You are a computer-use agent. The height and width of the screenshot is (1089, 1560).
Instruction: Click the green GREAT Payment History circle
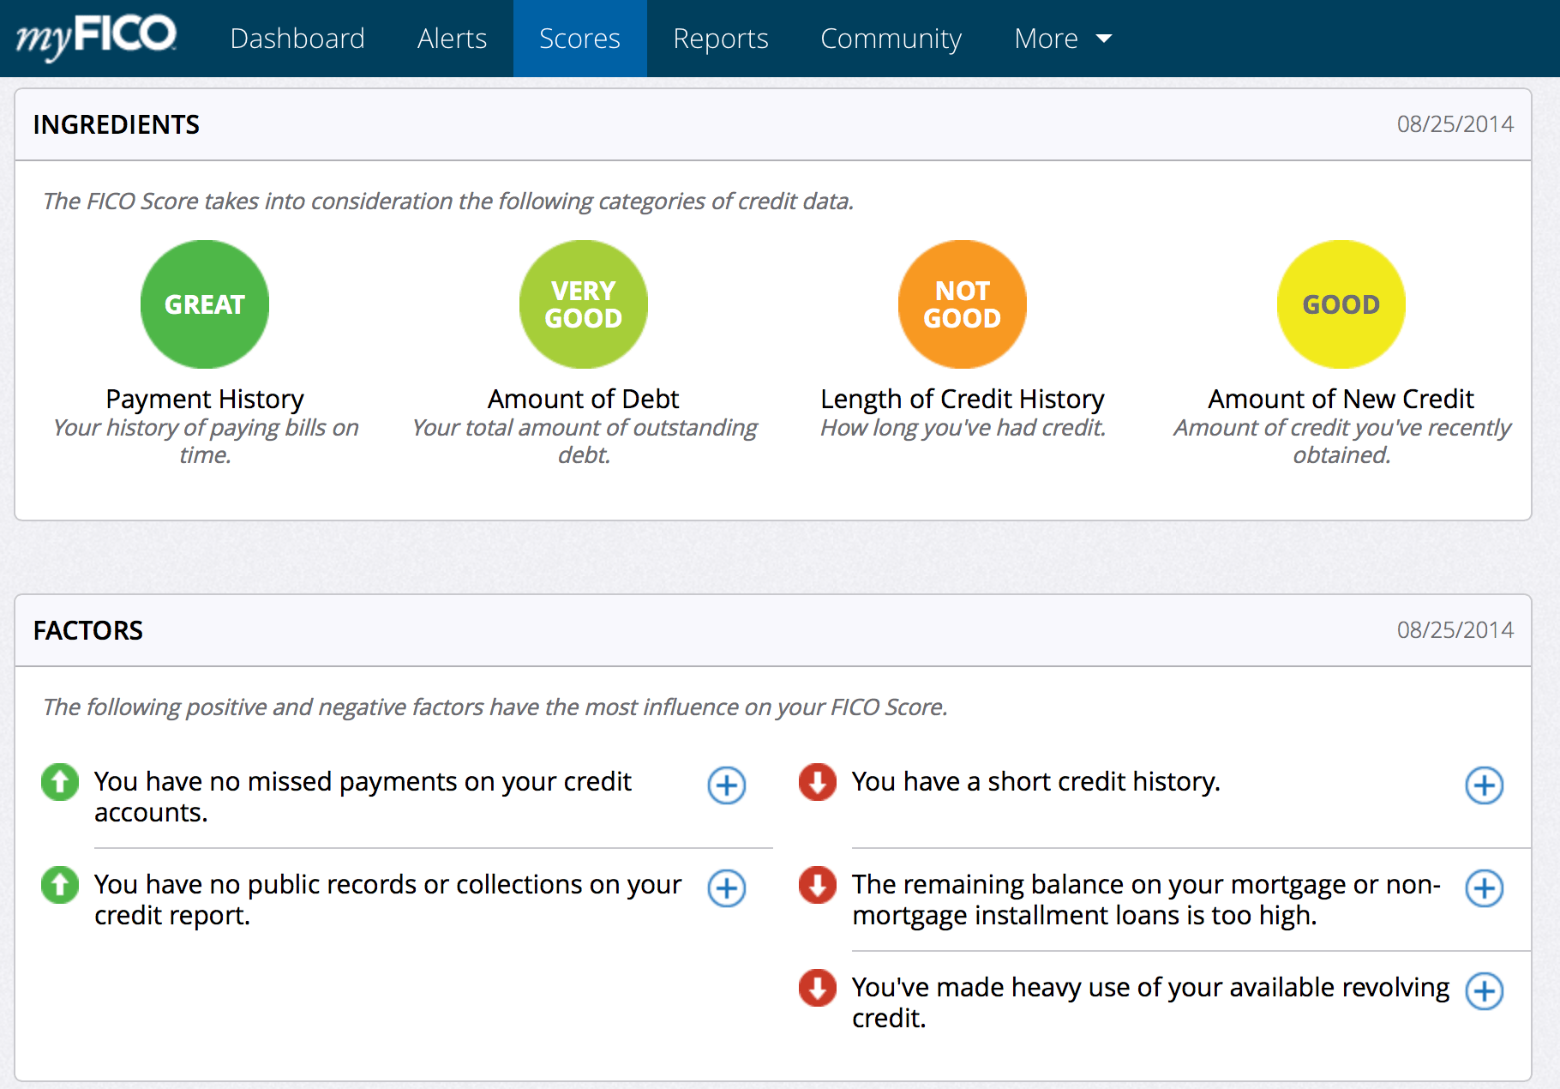[205, 304]
